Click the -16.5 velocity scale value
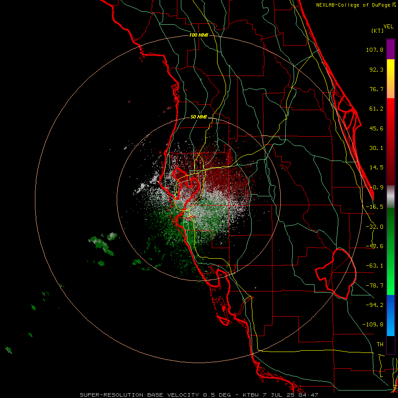This screenshot has height=398, width=398. [x=375, y=207]
